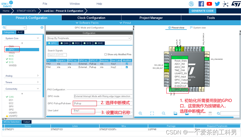Click the GPIO panel horizontal scrollbar
The image size is (241, 138).
pos(84,117)
